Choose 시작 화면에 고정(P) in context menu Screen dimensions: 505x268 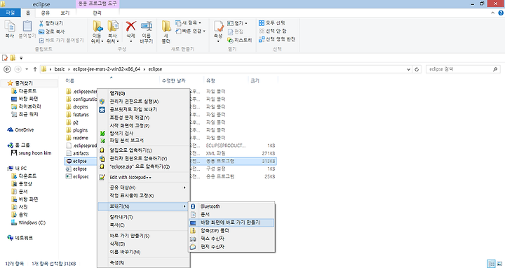(x=144, y=125)
